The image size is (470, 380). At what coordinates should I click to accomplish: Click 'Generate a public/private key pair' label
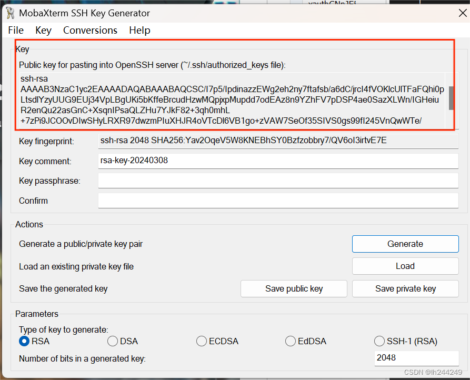[x=81, y=244]
